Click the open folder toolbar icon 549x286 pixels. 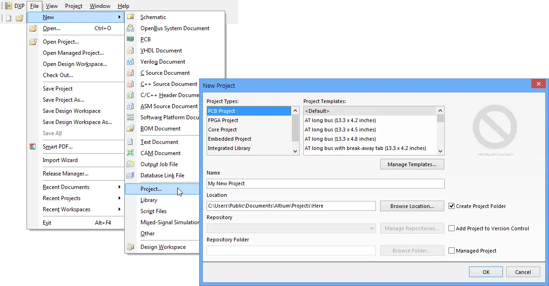[20, 18]
